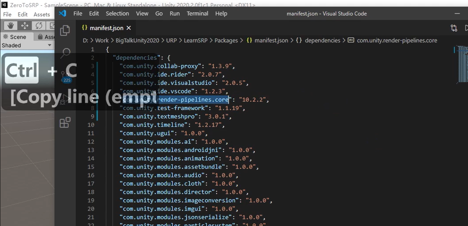Image resolution: width=468 pixels, height=226 pixels.
Task: Open Unity's File menu
Action: tap(7, 14)
